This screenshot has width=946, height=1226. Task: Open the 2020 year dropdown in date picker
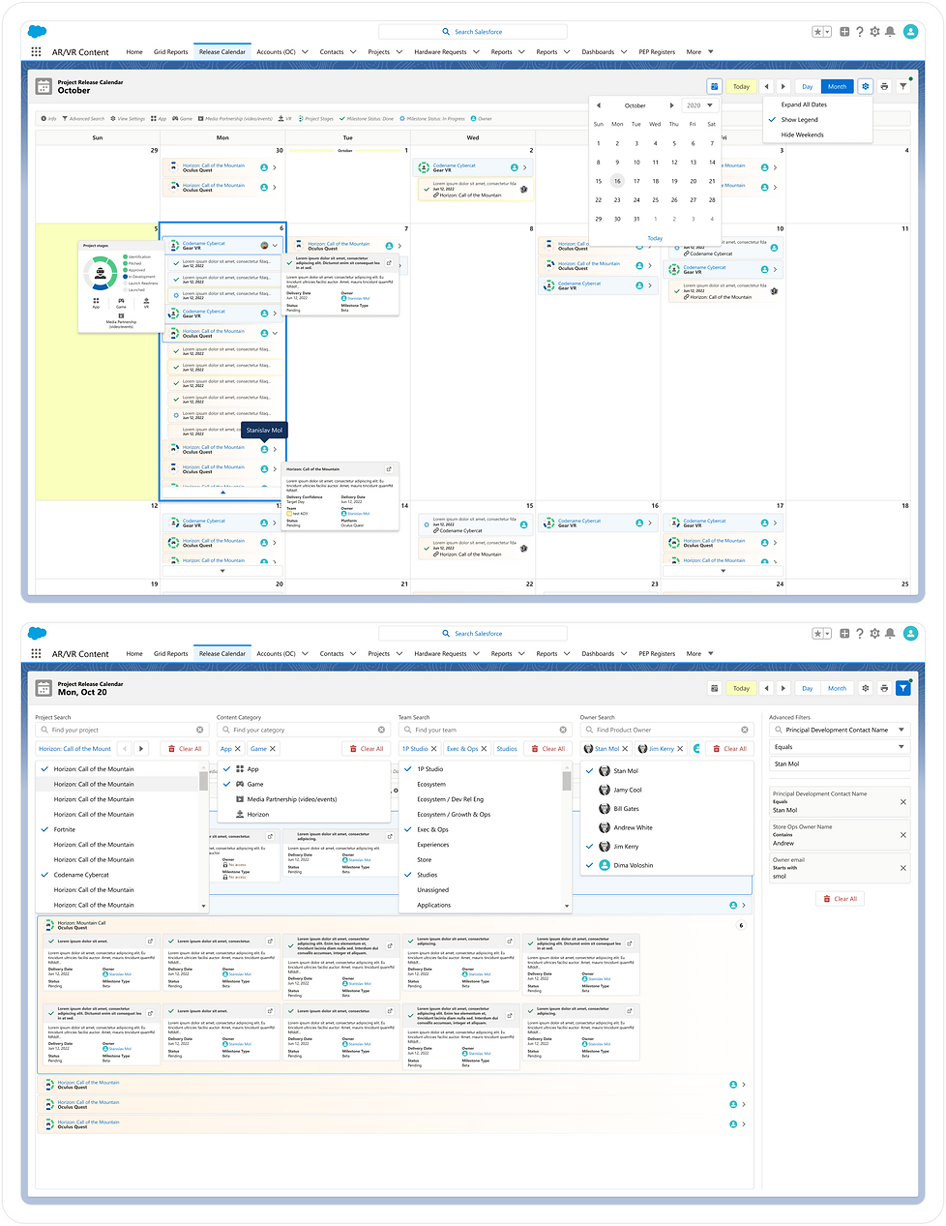click(x=699, y=105)
